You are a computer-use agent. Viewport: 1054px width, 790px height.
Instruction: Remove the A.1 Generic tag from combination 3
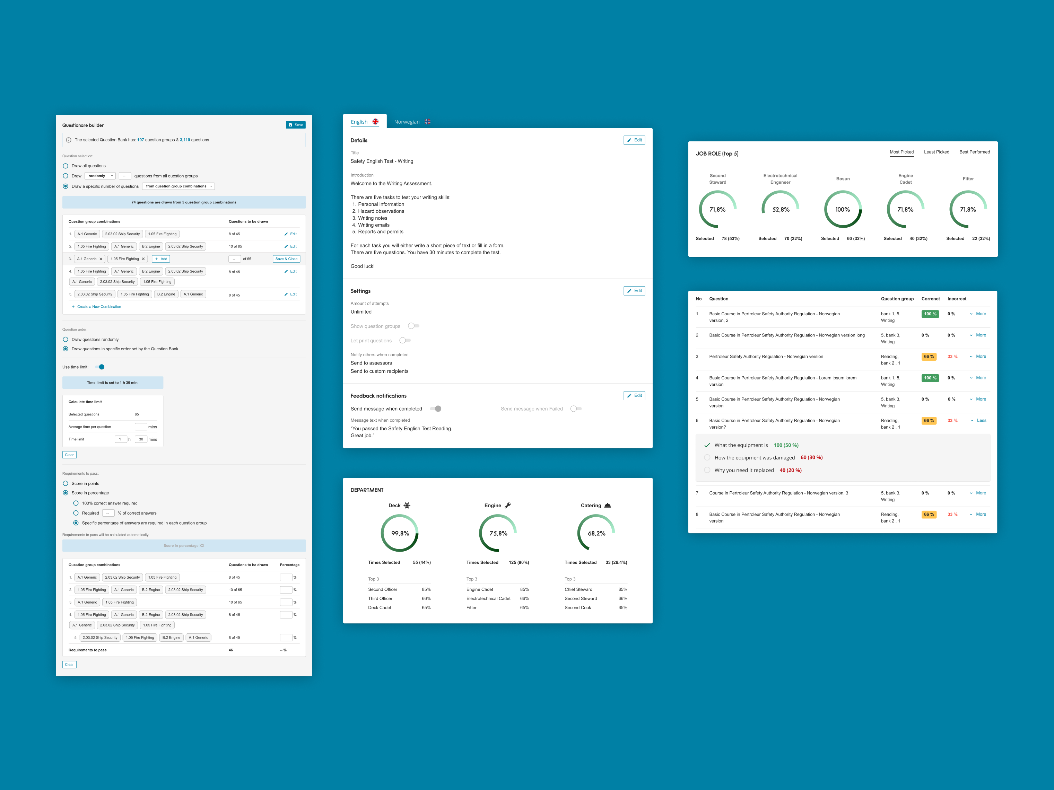[x=101, y=259]
